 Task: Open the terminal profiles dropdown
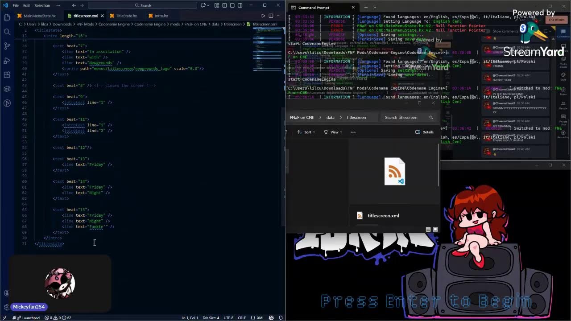tap(375, 8)
